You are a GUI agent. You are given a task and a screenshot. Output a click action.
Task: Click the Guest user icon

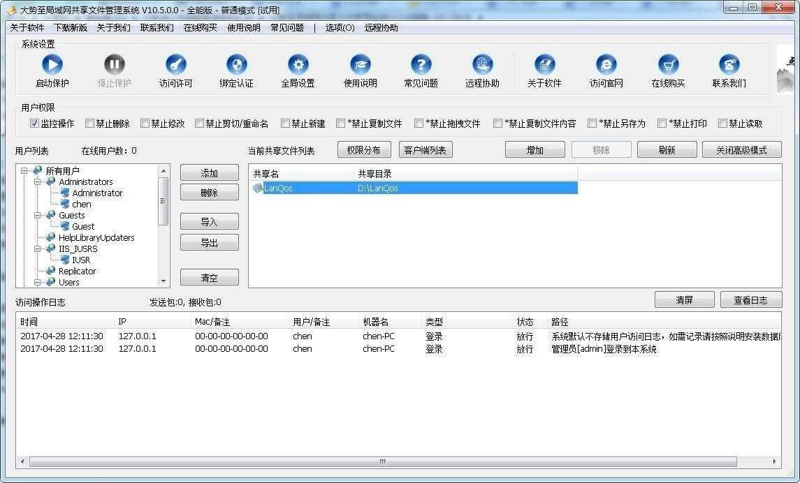65,226
